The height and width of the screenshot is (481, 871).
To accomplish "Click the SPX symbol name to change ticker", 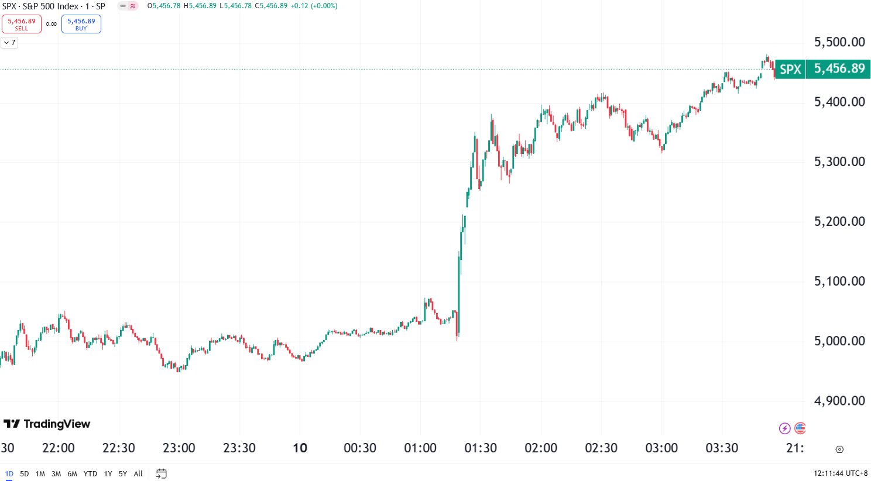I will (9, 5).
